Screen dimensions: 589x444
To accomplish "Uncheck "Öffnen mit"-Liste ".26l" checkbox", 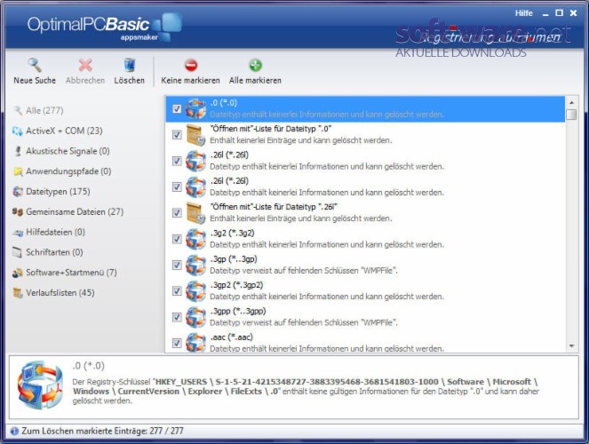I will coord(177,213).
